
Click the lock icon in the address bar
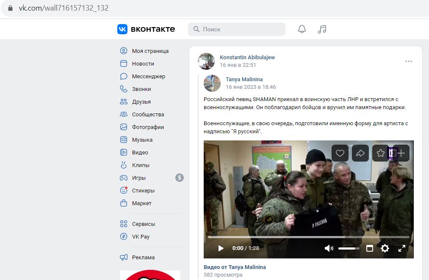coord(11,8)
